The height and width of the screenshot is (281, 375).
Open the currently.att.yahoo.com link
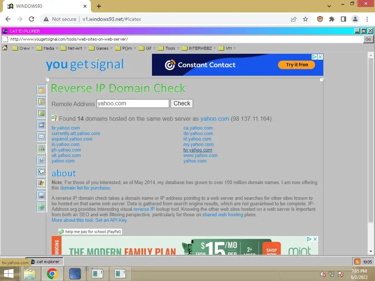point(75,133)
